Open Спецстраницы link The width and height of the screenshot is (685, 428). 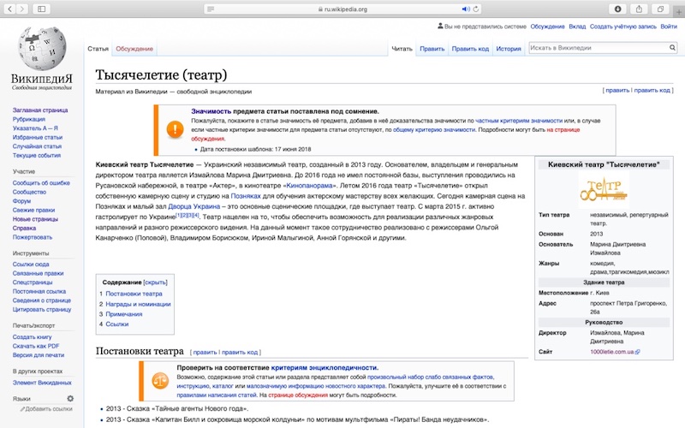click(33, 282)
